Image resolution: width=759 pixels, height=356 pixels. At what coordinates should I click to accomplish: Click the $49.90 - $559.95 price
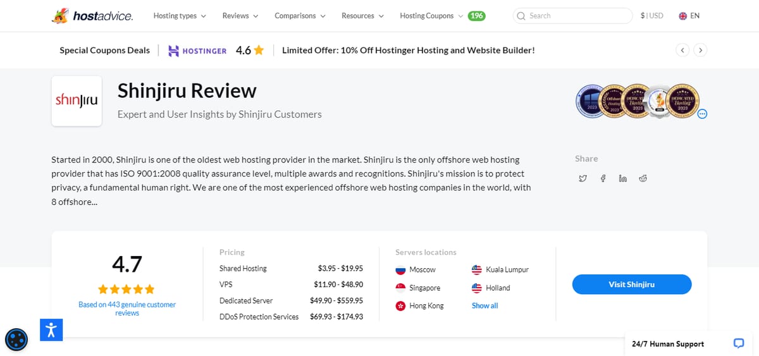(336, 300)
